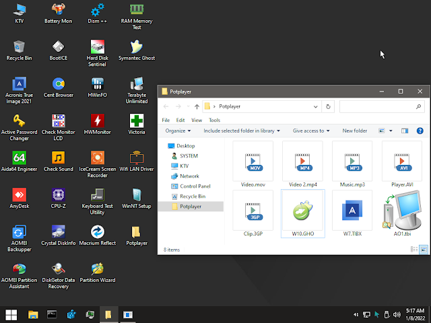The height and width of the screenshot is (323, 431).
Task: Refresh the Potplayer folder
Action: point(328,106)
